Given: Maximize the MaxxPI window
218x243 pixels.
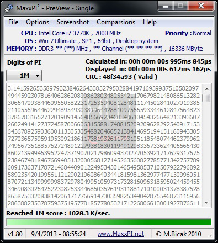Looking at the screenshot, I should tap(180, 6).
